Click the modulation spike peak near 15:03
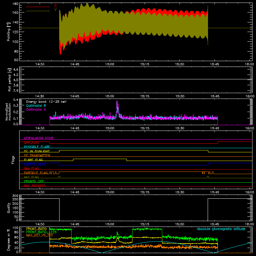Image resolution: width=256 pixels, height=256 pixels. (x=117, y=101)
